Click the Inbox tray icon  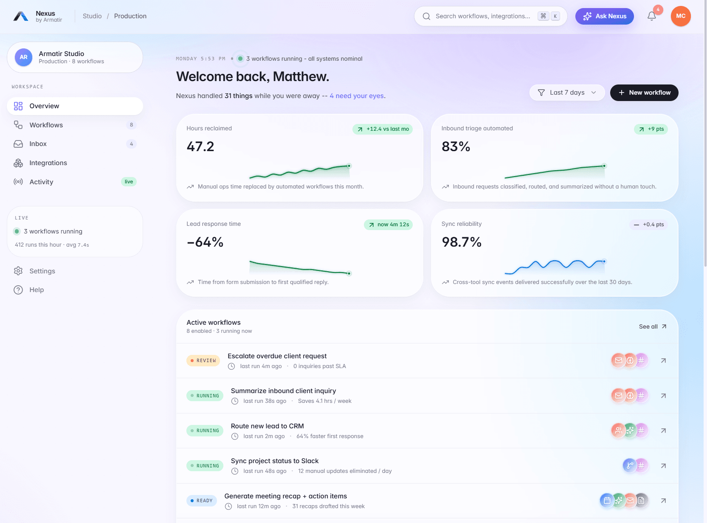(x=18, y=144)
